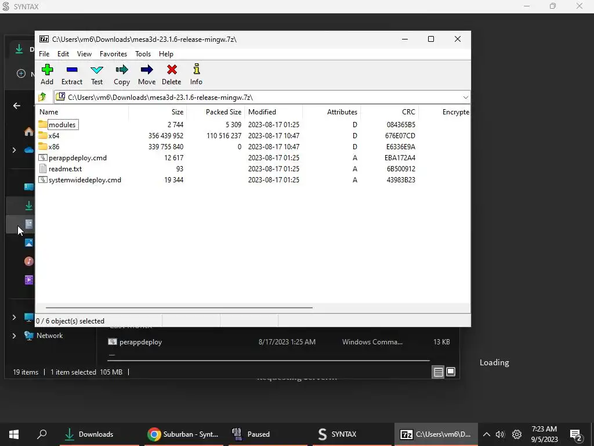594x446 pixels.
Task: Open the taskbar search icon
Action: [x=42, y=434]
